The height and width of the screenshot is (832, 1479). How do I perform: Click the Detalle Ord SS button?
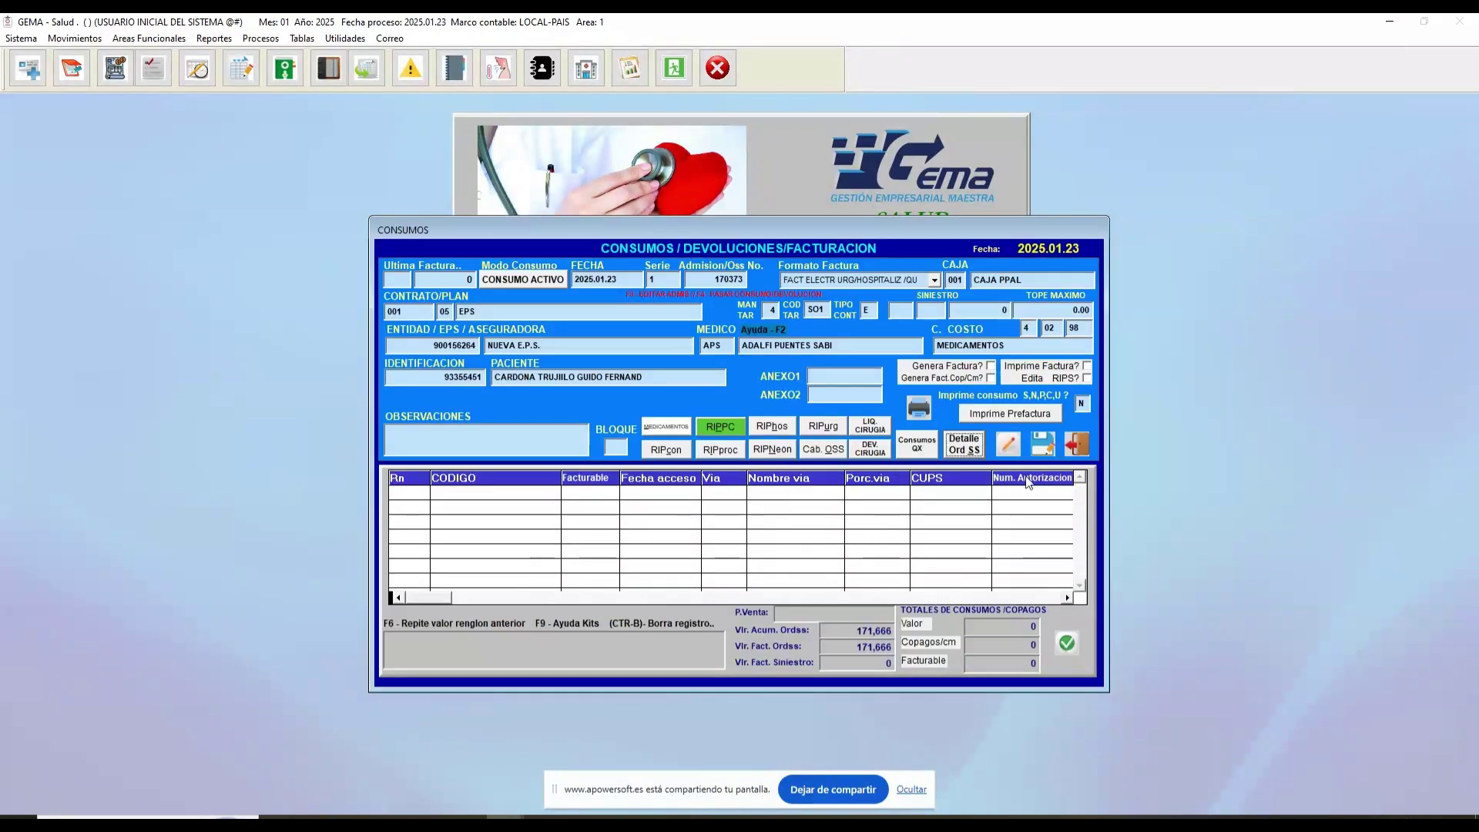964,445
